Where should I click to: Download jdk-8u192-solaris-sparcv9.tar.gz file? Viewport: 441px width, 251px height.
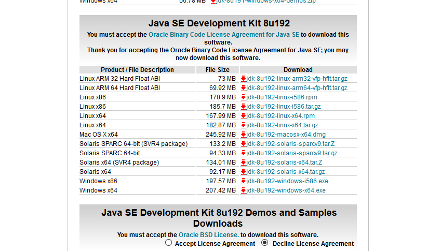(x=291, y=153)
